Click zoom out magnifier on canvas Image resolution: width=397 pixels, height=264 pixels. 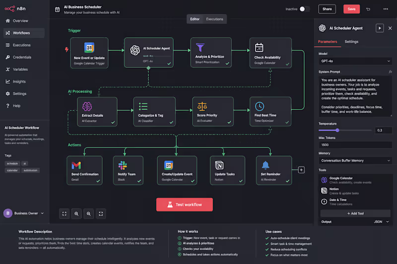(89, 214)
